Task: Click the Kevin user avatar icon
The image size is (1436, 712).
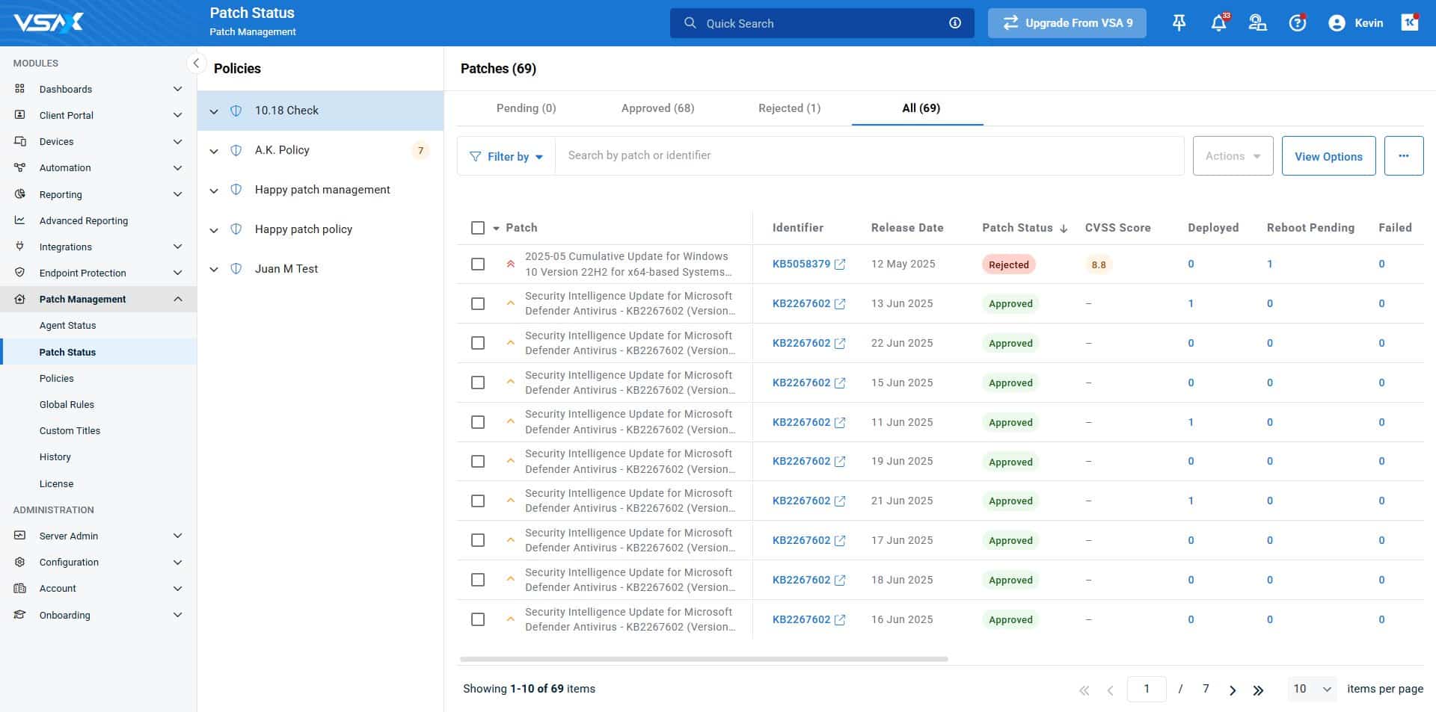Action: pyautogui.click(x=1337, y=23)
